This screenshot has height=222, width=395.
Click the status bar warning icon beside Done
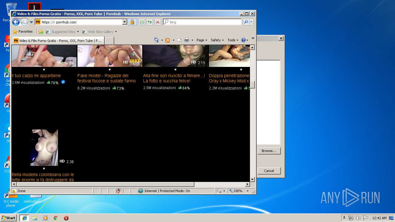[x=14, y=191]
